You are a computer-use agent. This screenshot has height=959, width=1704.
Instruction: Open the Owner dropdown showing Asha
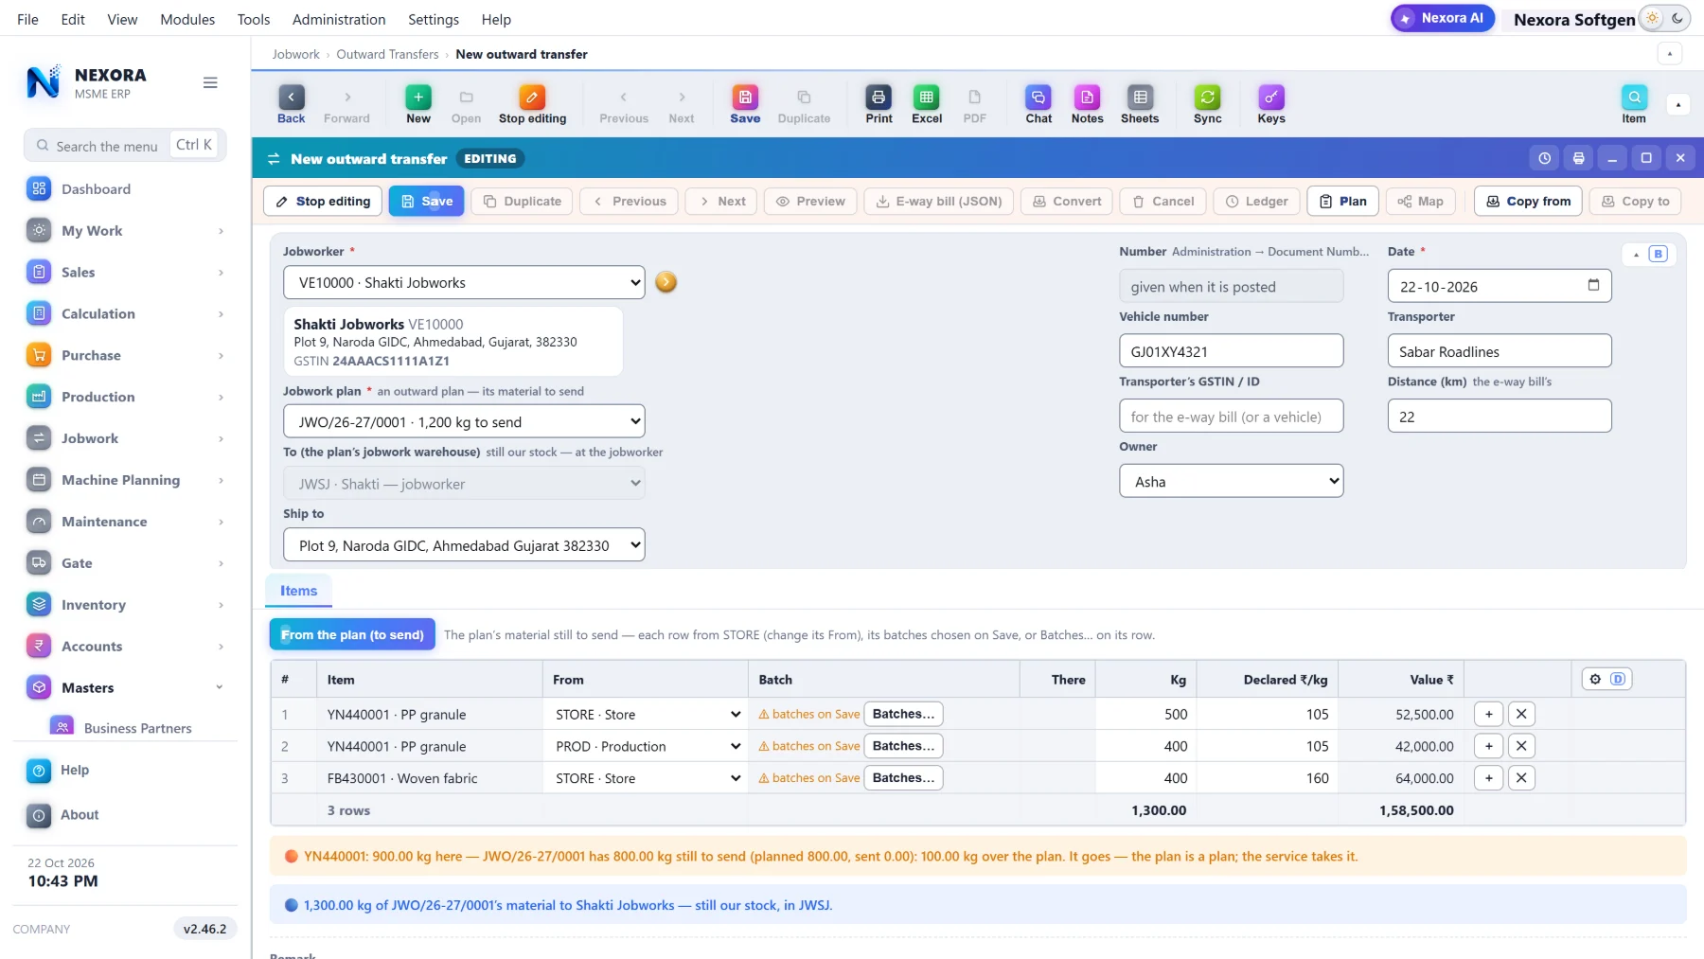(x=1231, y=481)
